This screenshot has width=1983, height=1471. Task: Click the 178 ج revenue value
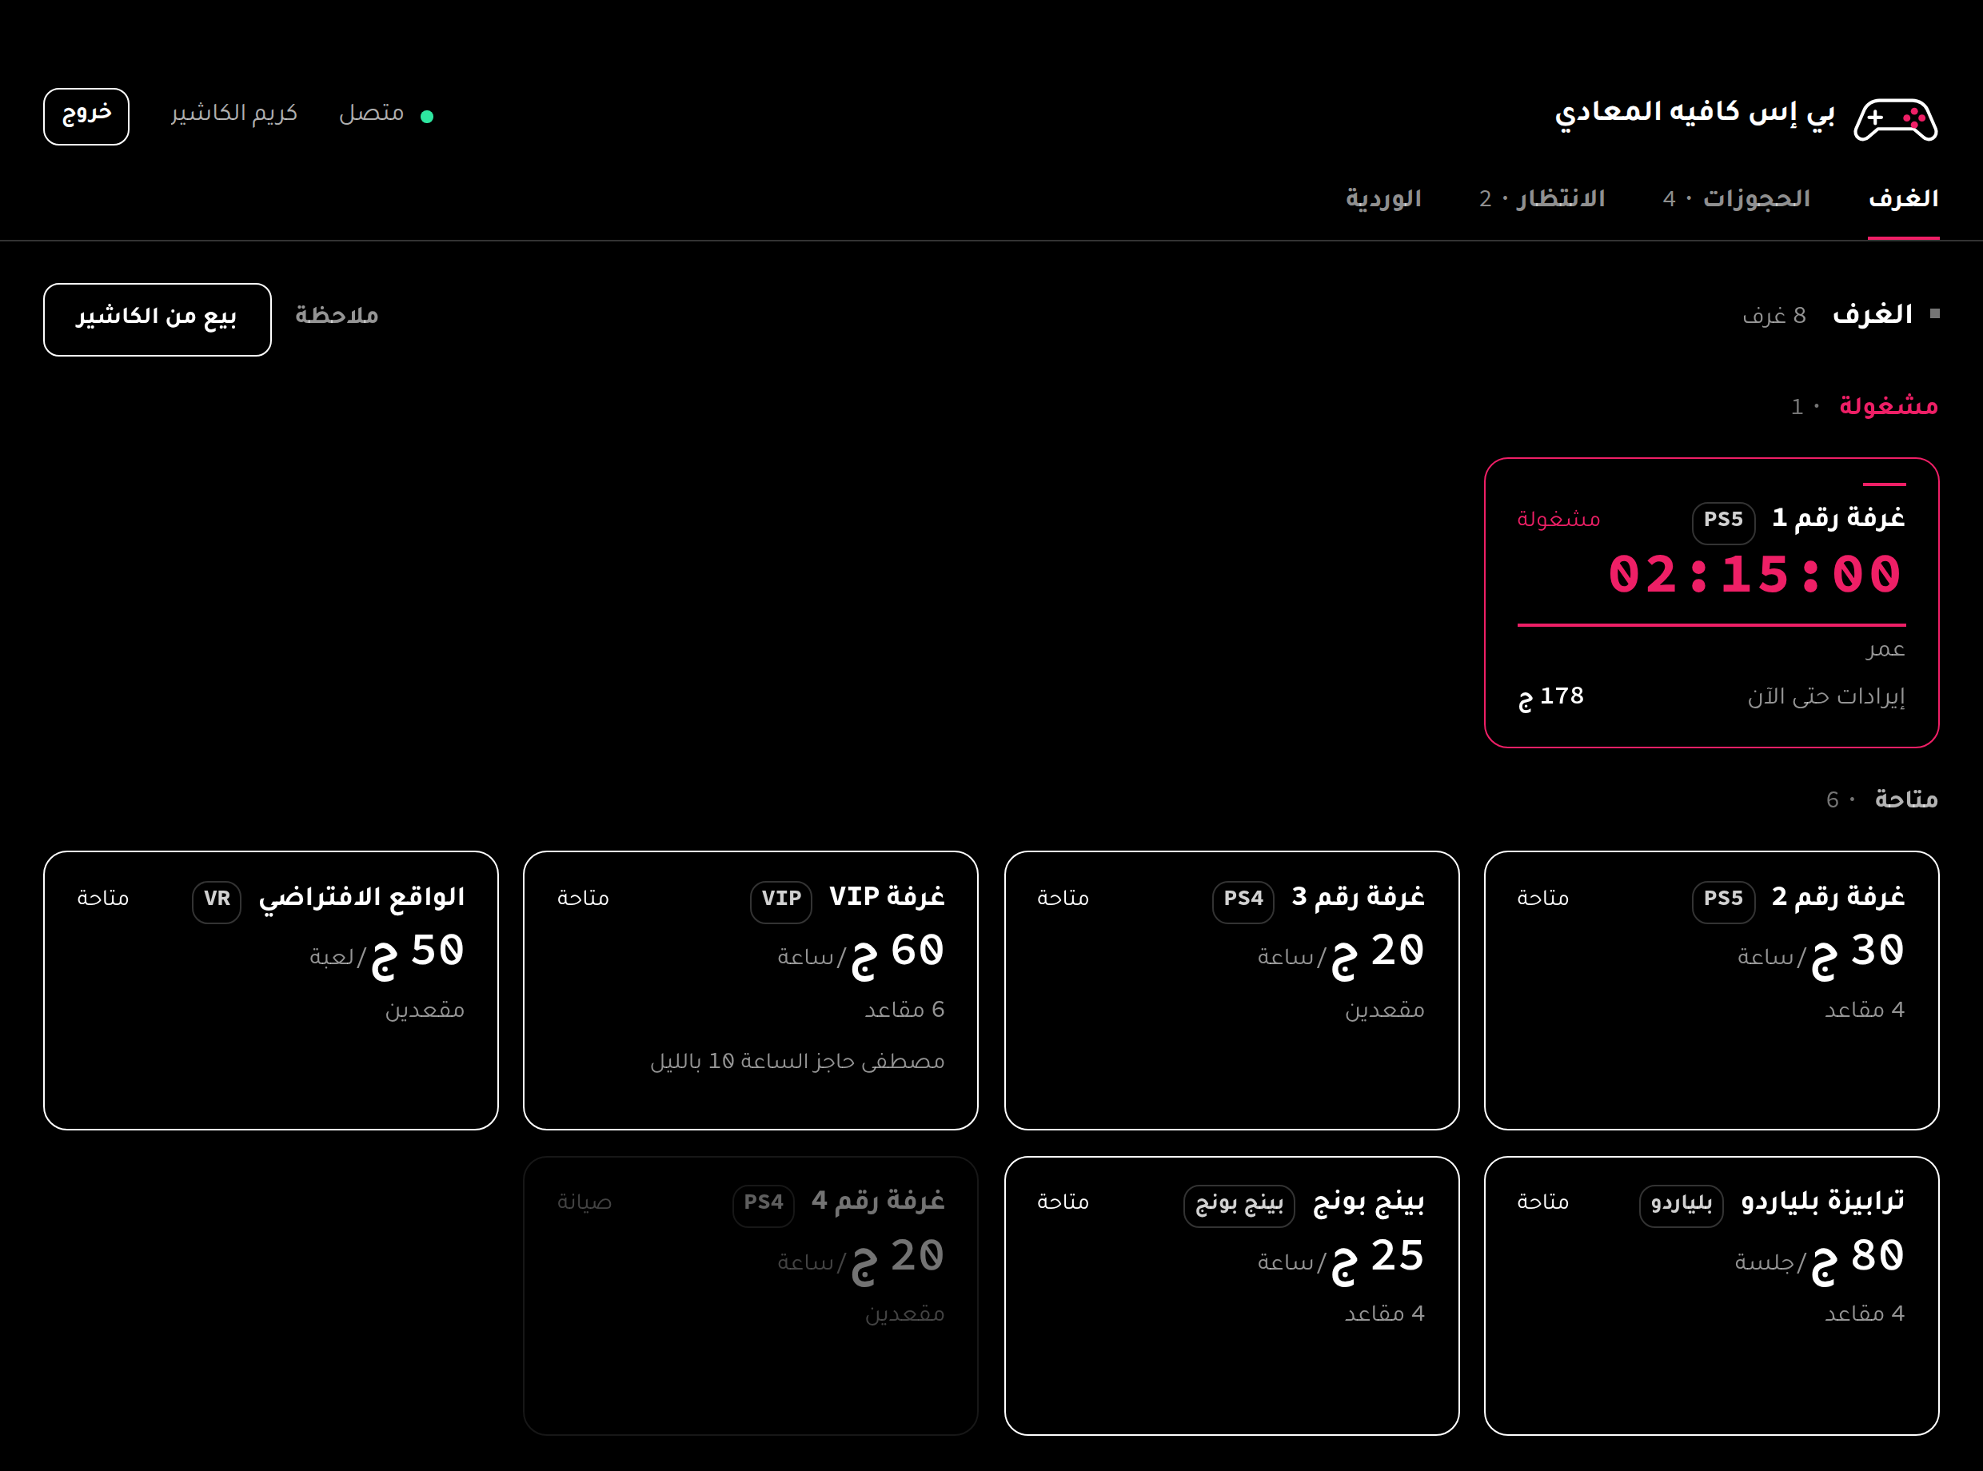pos(1551,696)
